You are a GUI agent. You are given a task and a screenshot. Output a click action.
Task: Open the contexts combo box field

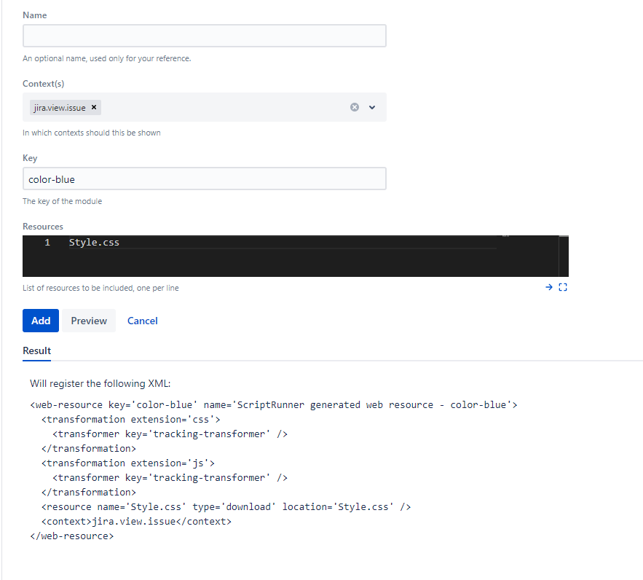(218, 107)
